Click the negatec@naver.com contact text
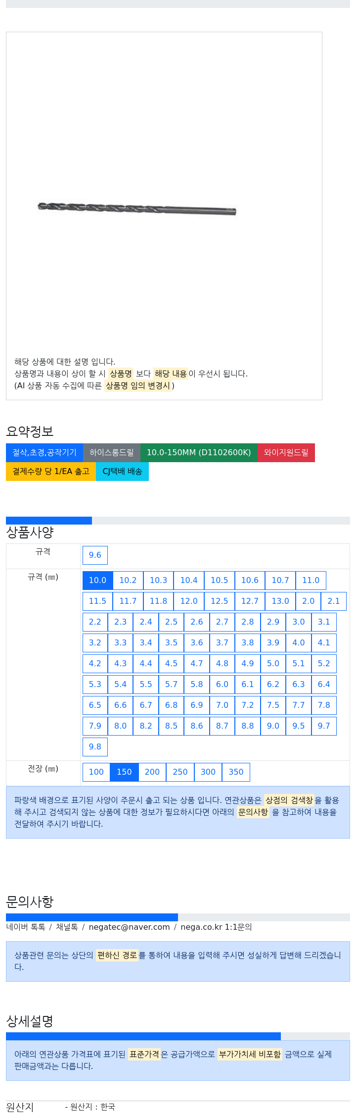The image size is (356, 1117). (129, 927)
